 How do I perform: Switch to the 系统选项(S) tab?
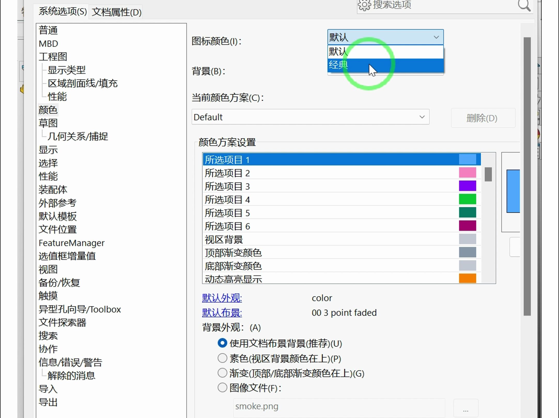tap(63, 12)
